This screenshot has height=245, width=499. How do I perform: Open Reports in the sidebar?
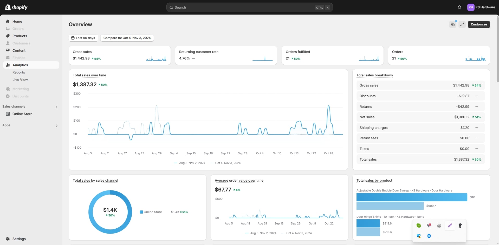[19, 72]
